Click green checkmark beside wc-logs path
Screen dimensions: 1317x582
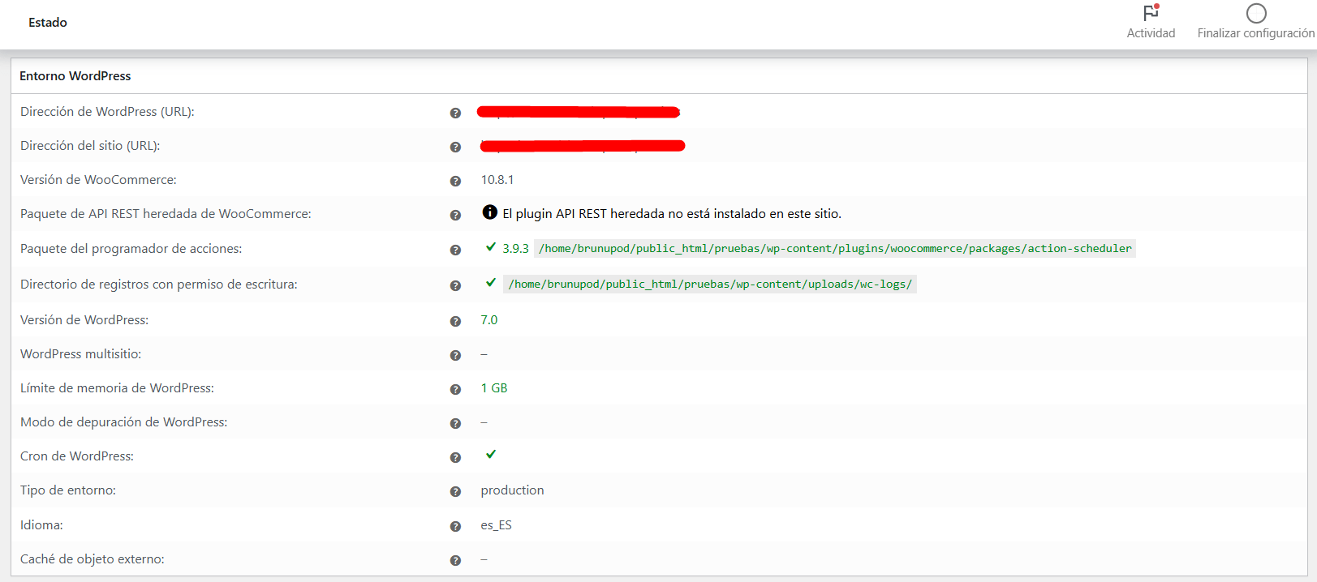click(x=490, y=283)
